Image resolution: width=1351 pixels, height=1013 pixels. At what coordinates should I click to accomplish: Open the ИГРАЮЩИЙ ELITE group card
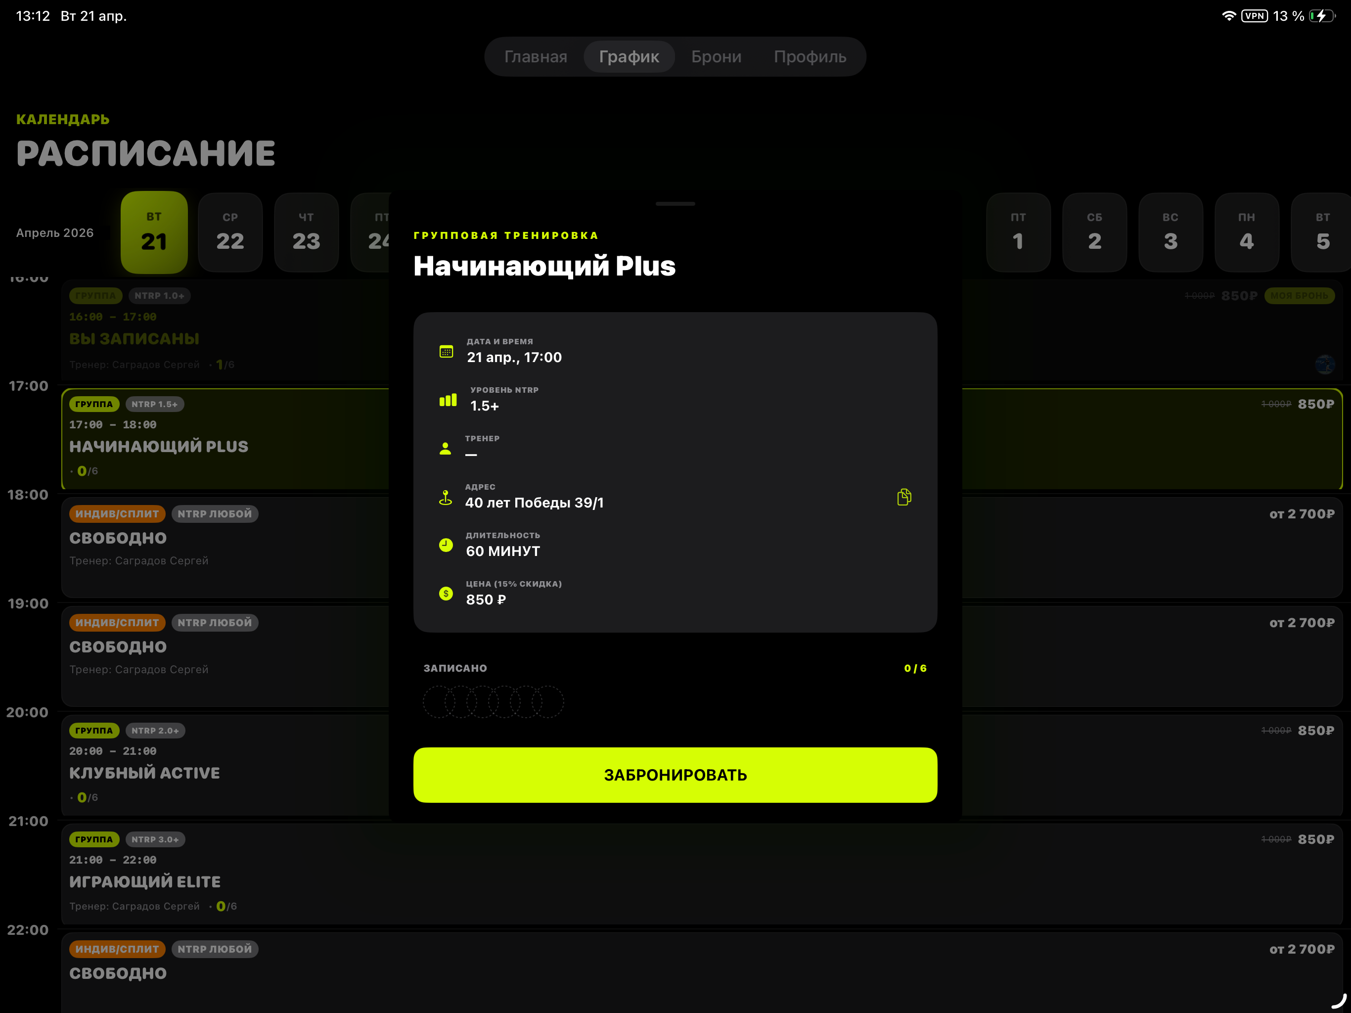coord(701,874)
